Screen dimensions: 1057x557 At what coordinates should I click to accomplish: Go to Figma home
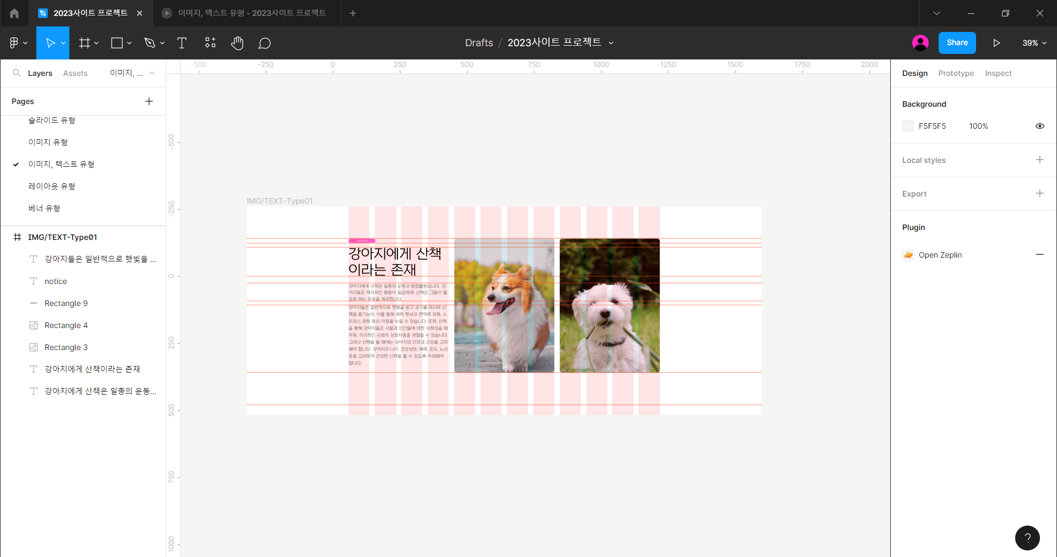click(14, 13)
